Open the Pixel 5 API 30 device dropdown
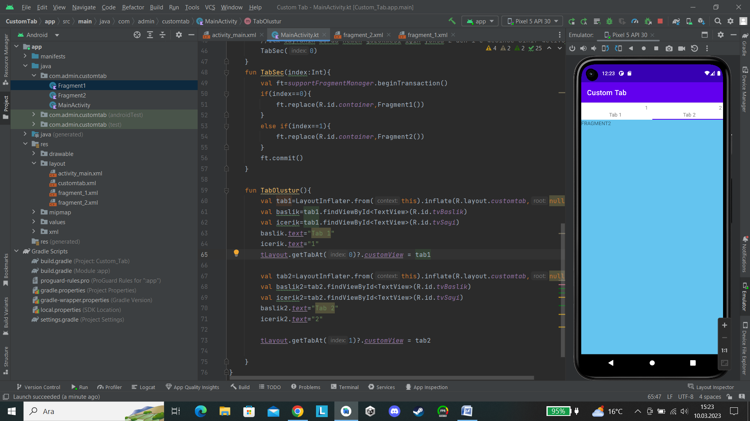The width and height of the screenshot is (750, 421). pyautogui.click(x=532, y=21)
